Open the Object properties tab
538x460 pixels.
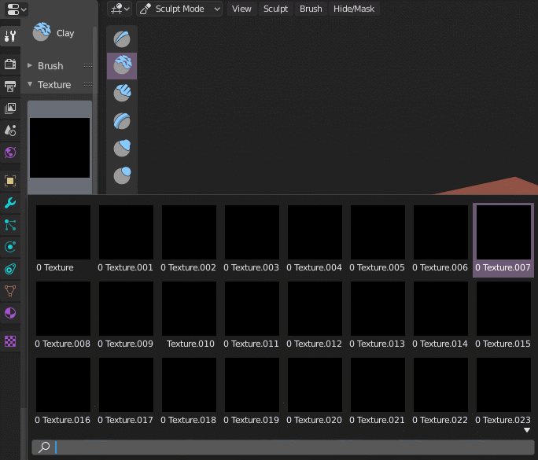click(x=10, y=181)
